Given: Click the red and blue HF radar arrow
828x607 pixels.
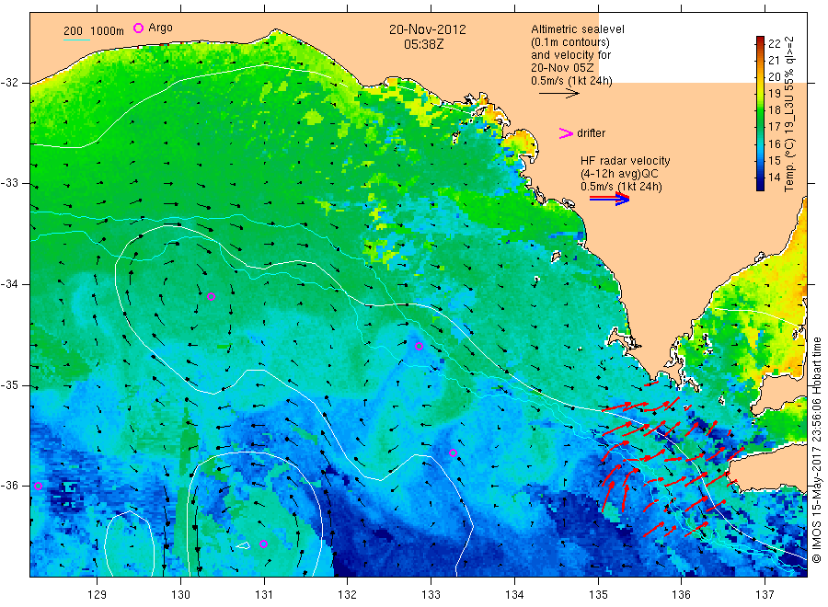Looking at the screenshot, I should pyautogui.click(x=609, y=199).
